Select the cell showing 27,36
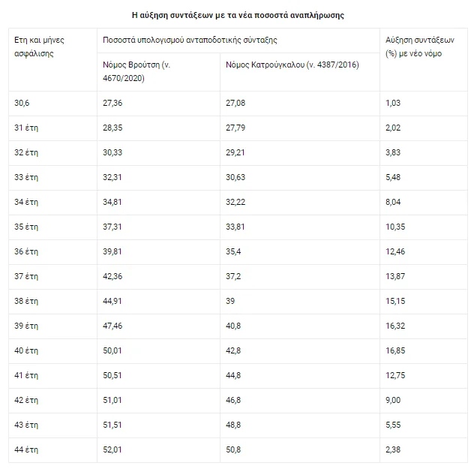The width and height of the screenshot is (474, 472). (112, 102)
